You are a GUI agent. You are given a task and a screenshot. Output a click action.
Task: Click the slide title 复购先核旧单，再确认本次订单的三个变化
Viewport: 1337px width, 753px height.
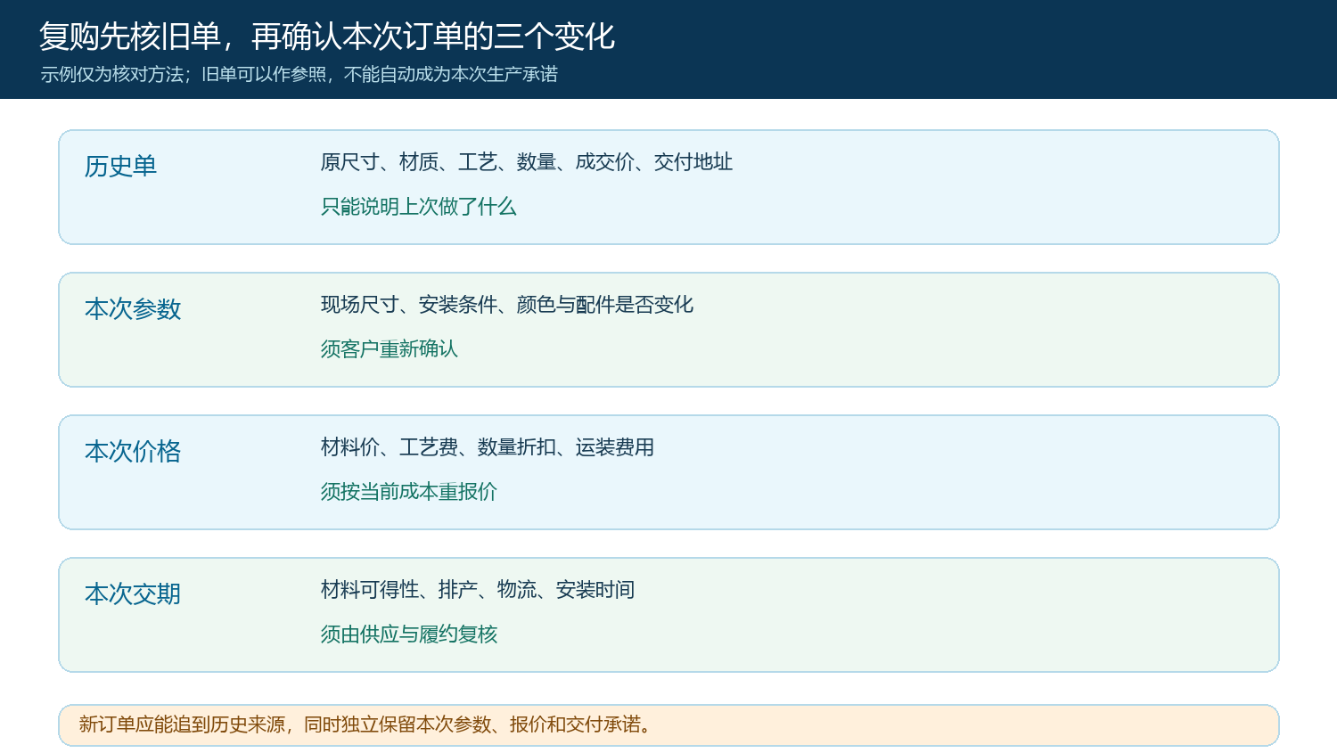point(327,37)
